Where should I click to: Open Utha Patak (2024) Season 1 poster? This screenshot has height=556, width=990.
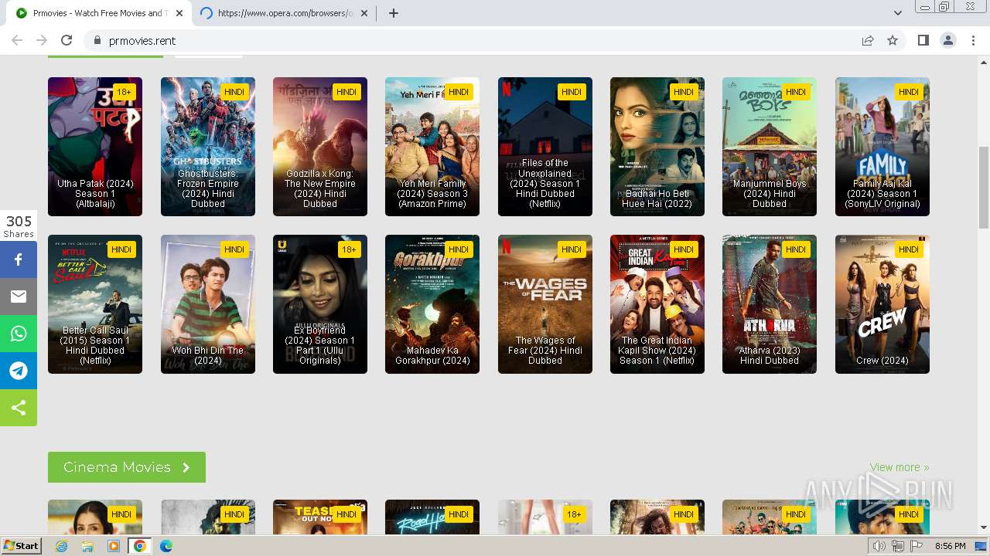[95, 147]
